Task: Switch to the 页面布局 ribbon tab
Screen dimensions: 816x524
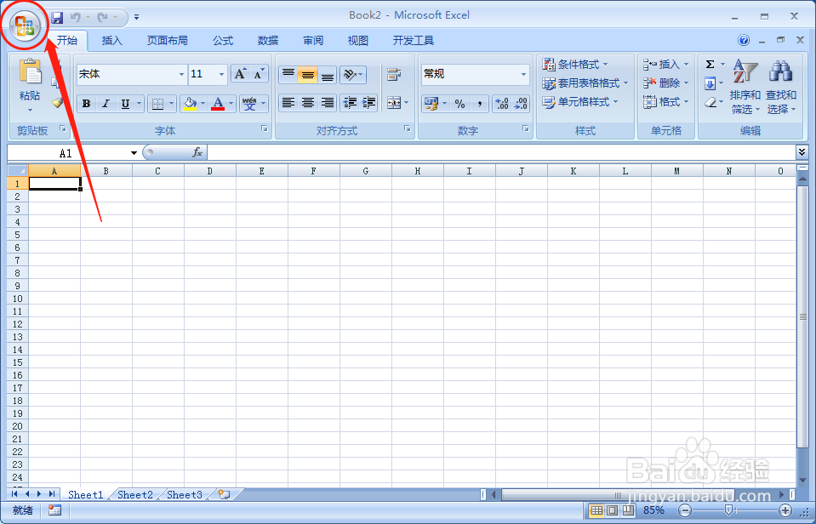Action: pyautogui.click(x=167, y=41)
